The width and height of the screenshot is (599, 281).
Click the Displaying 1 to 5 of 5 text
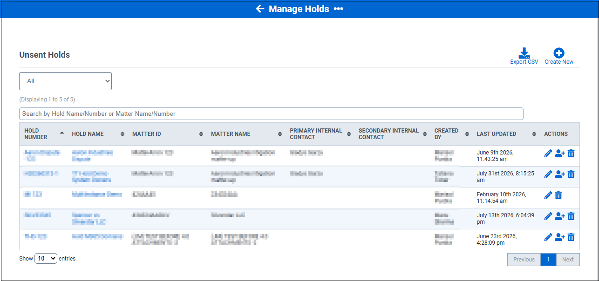(47, 100)
